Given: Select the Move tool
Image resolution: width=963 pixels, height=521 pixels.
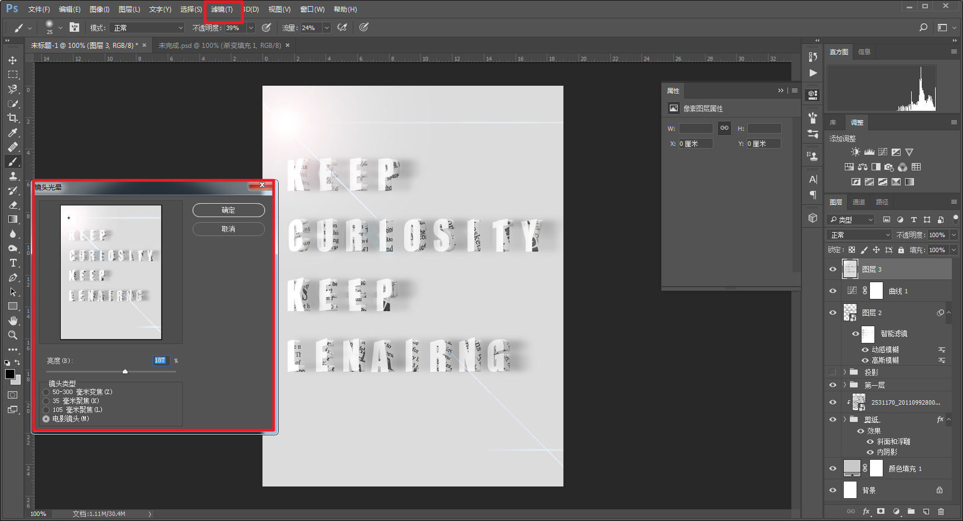Looking at the screenshot, I should [x=12, y=60].
